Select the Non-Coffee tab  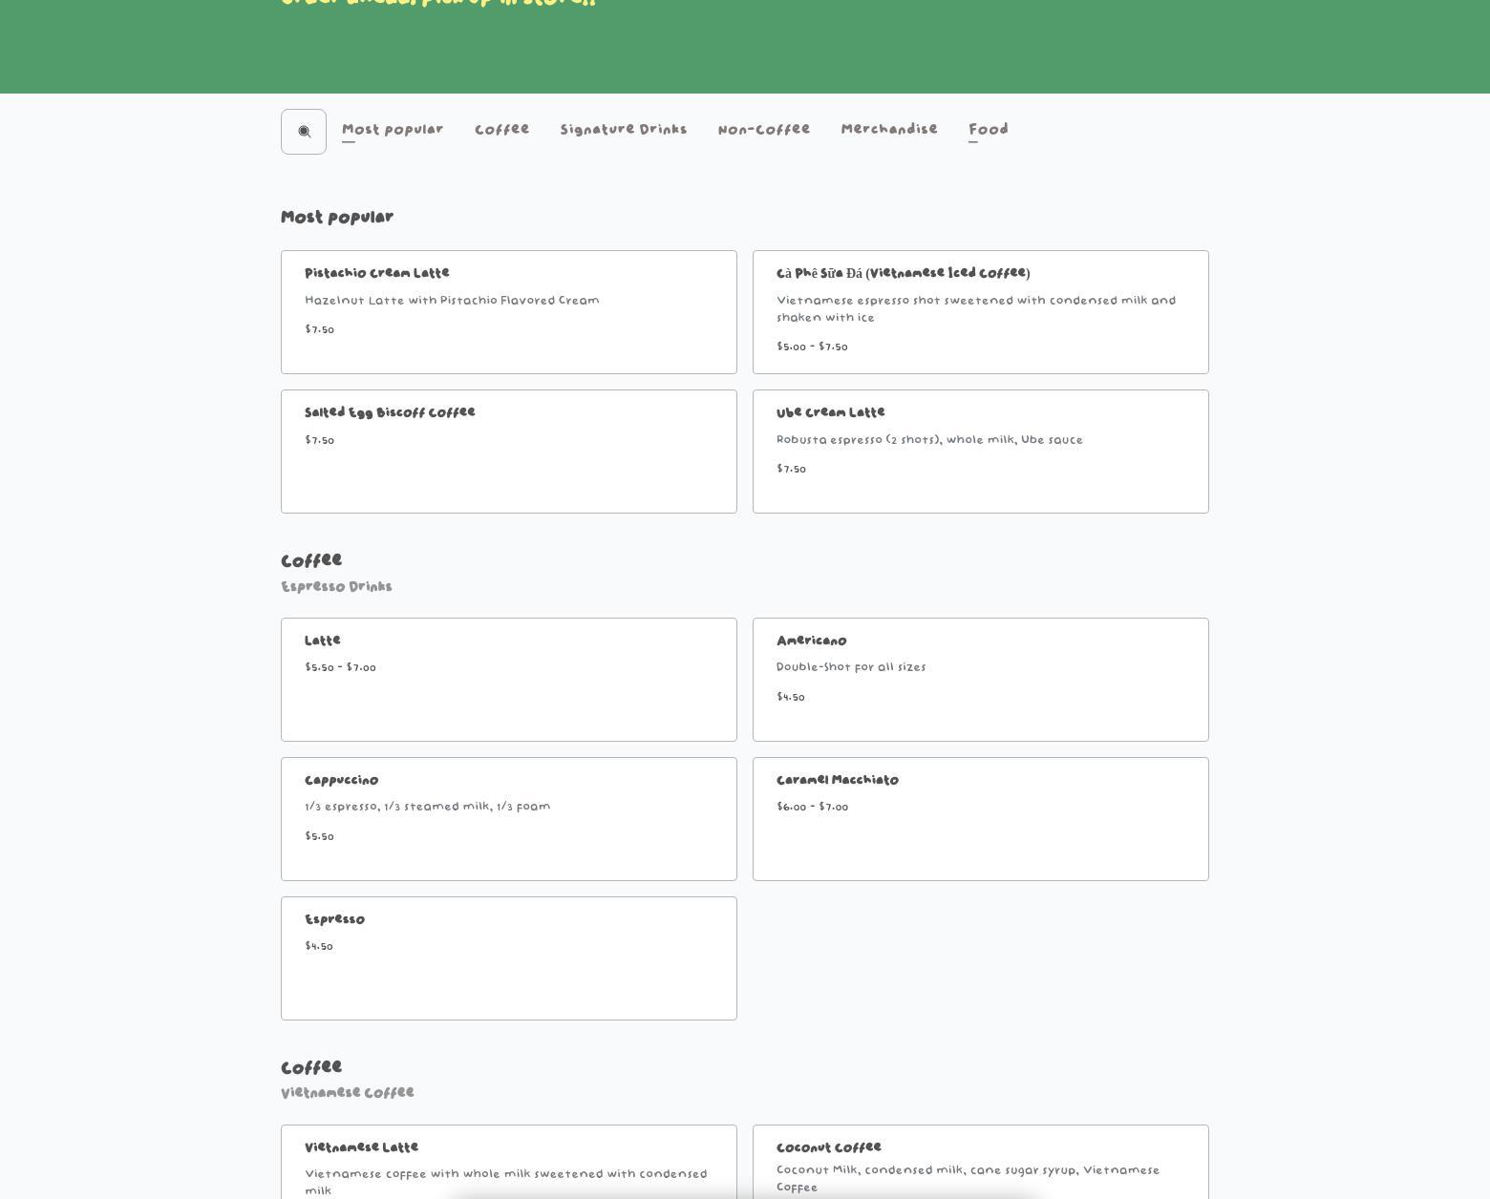[763, 130]
